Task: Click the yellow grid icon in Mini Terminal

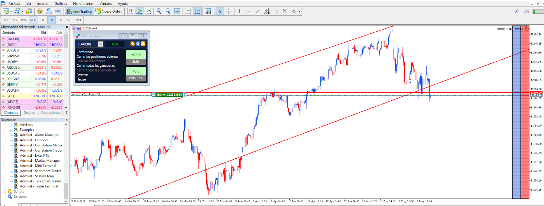Action: 143,44
